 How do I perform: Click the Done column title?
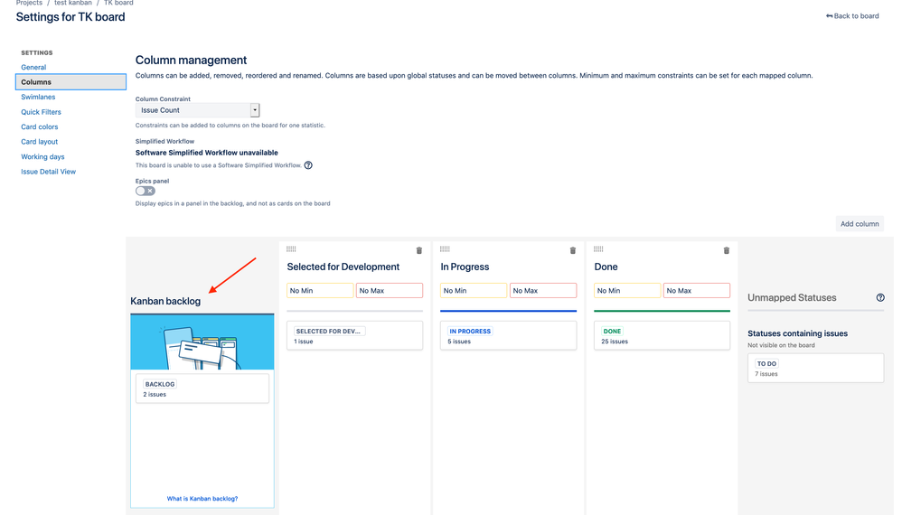(x=606, y=267)
